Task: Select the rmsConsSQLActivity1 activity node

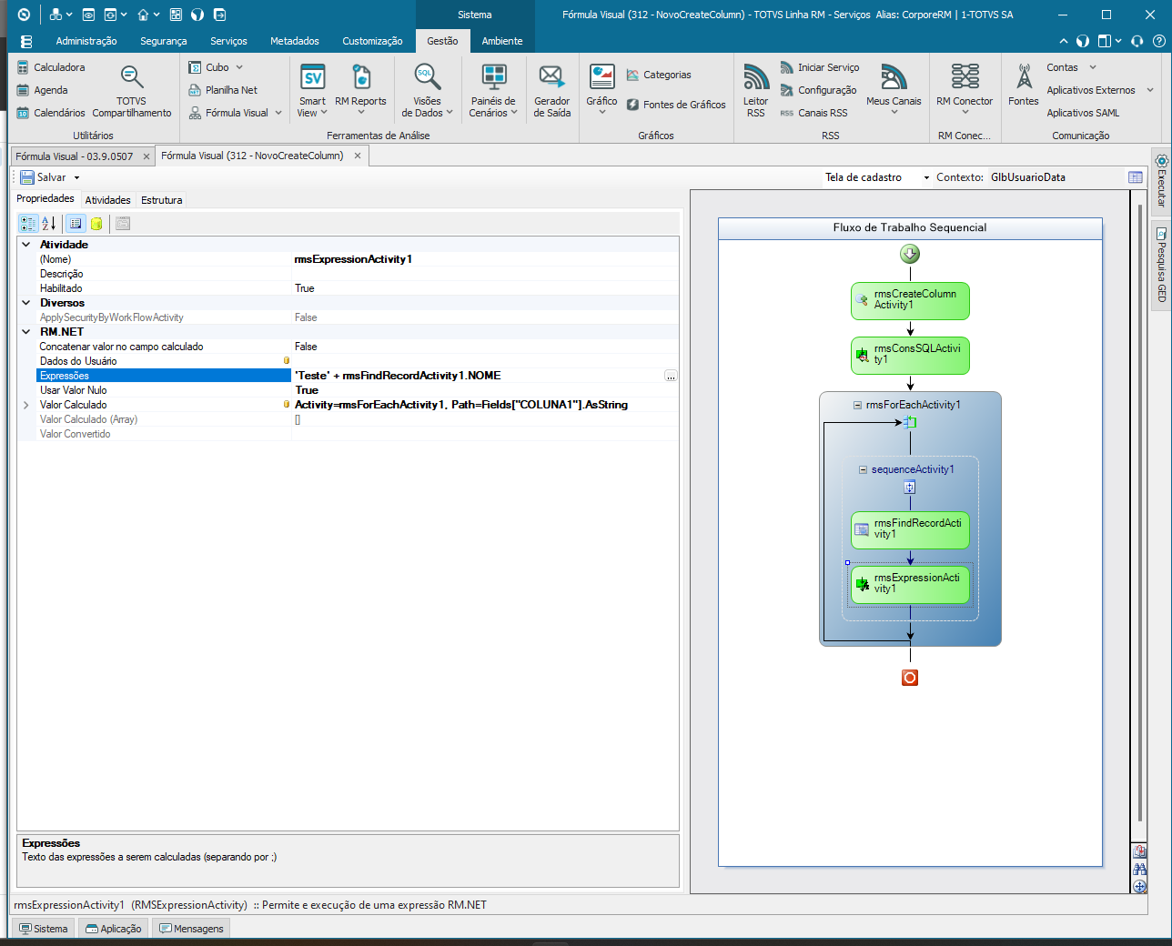Action: (x=910, y=355)
